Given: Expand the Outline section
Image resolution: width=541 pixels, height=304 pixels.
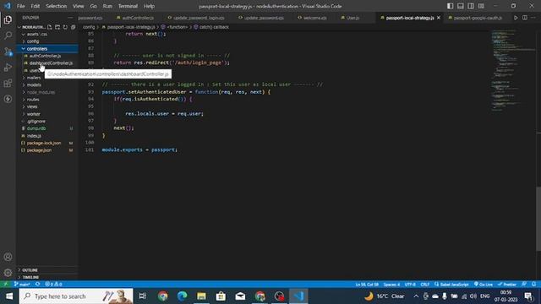Looking at the screenshot, I should [30, 270].
